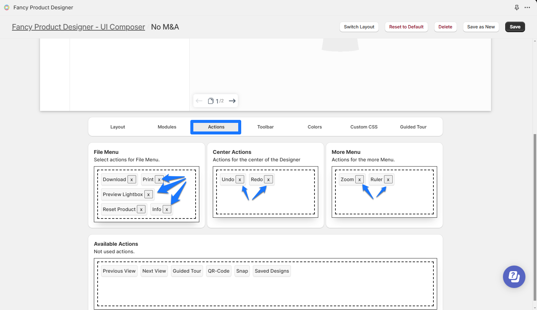The width and height of the screenshot is (537, 310).
Task: Click the Fancy Product Designer app logo icon
Action: tap(7, 7)
